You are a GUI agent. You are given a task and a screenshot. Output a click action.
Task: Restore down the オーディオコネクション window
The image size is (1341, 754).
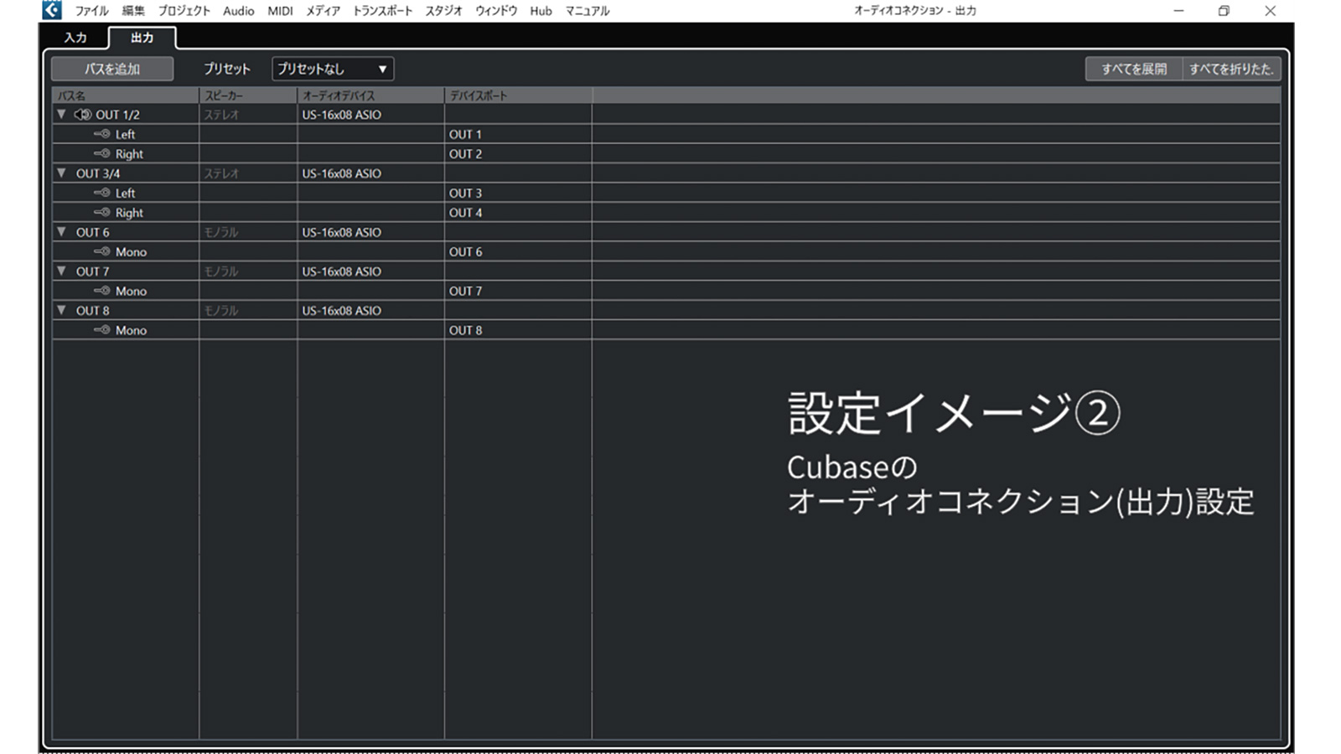pyautogui.click(x=1224, y=11)
